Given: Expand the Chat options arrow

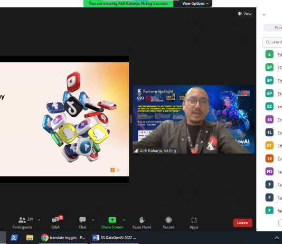Looking at the screenshot, I should [93, 220].
